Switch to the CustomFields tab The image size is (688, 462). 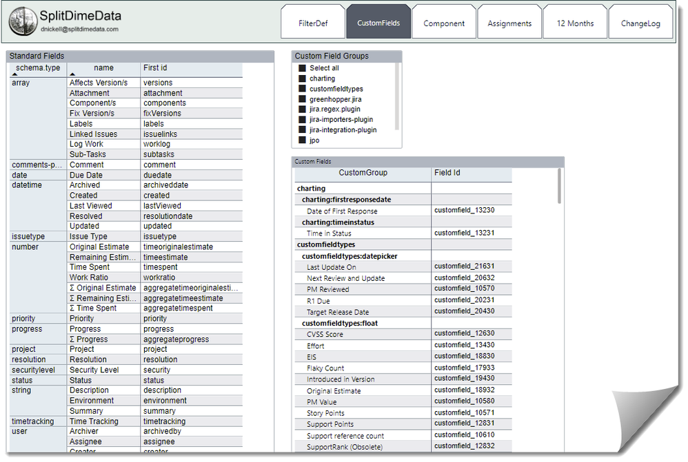click(378, 23)
